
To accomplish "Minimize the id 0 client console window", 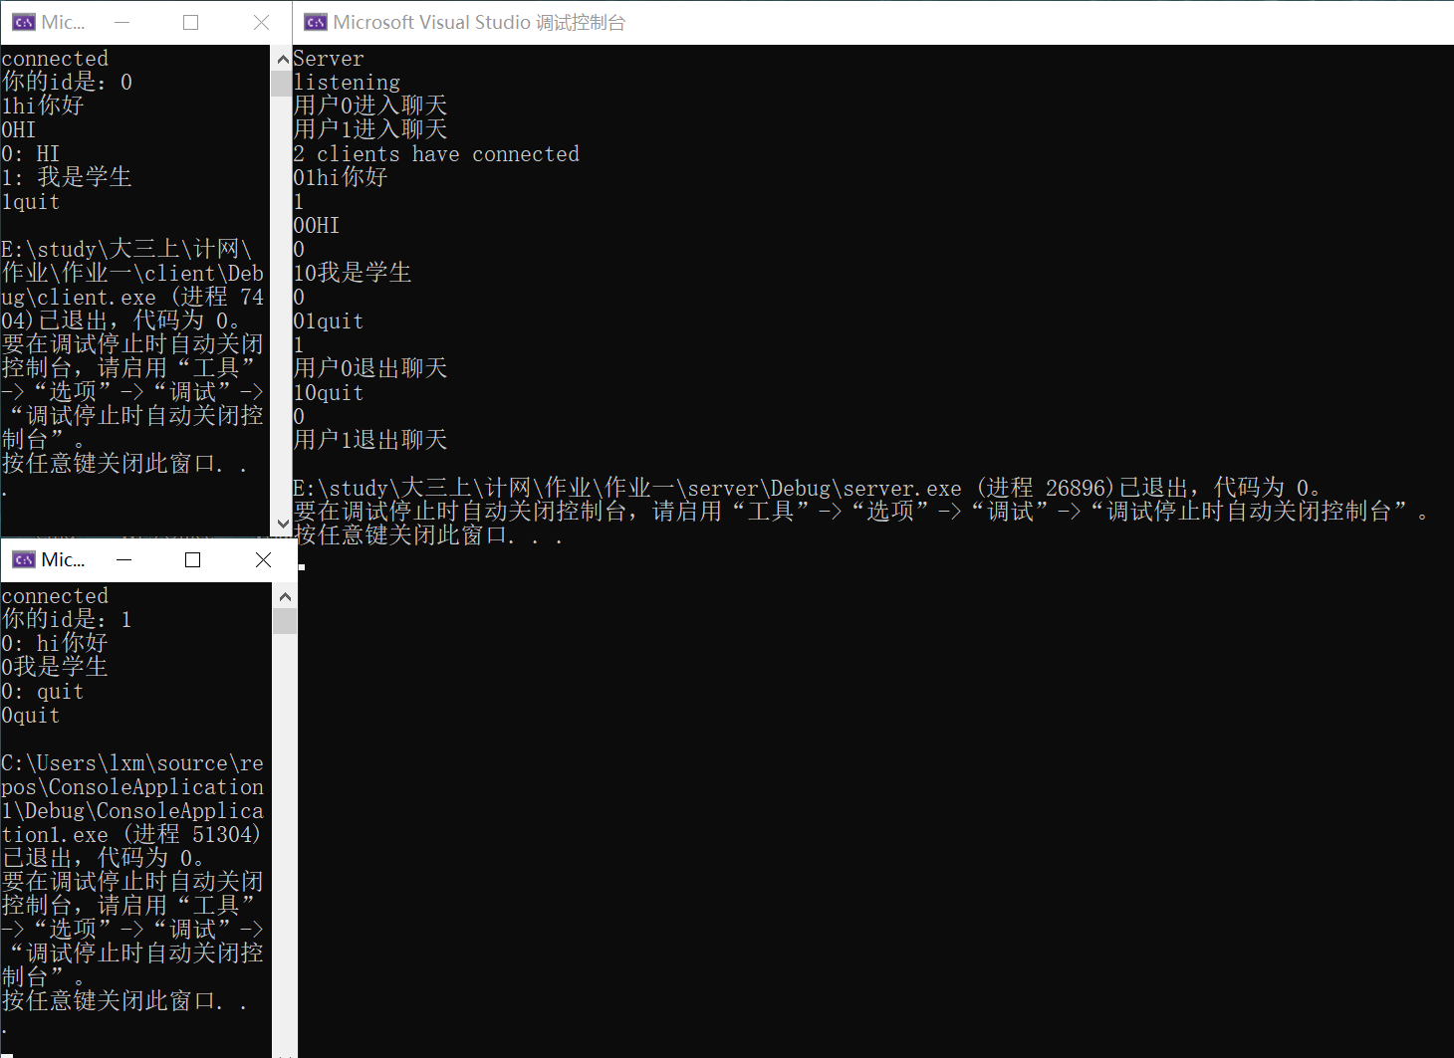I will point(122,22).
